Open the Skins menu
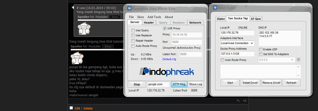Viewport: 318px width, 111px height. (140, 17)
